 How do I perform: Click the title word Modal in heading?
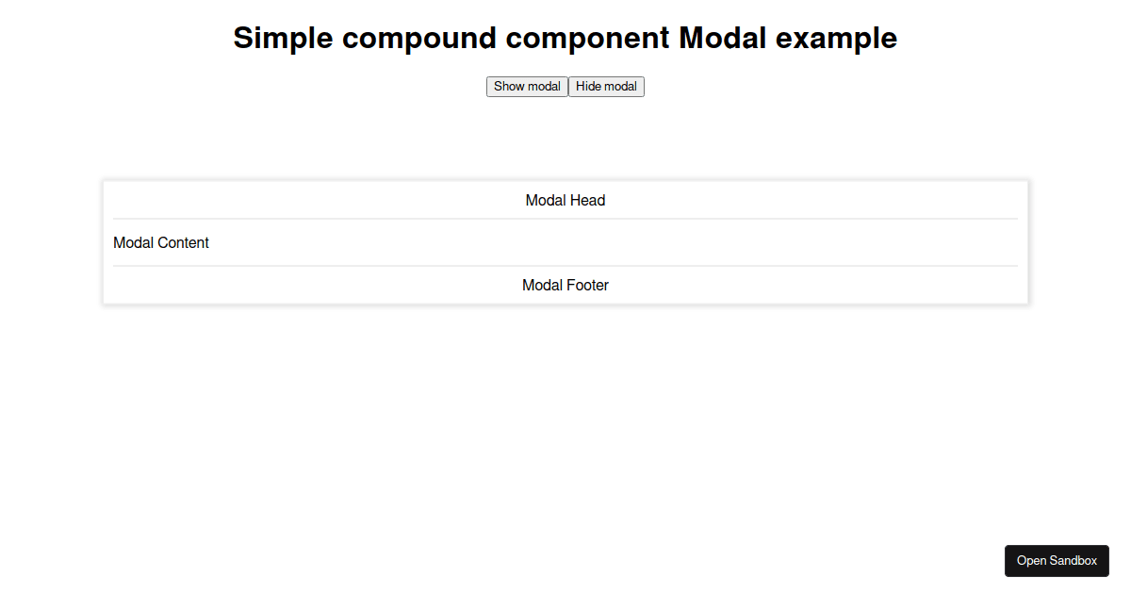722,38
